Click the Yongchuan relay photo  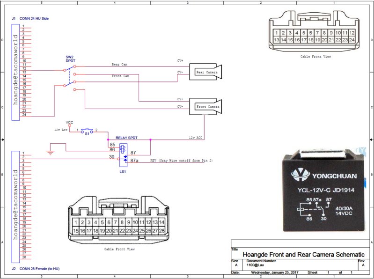coord(323,190)
